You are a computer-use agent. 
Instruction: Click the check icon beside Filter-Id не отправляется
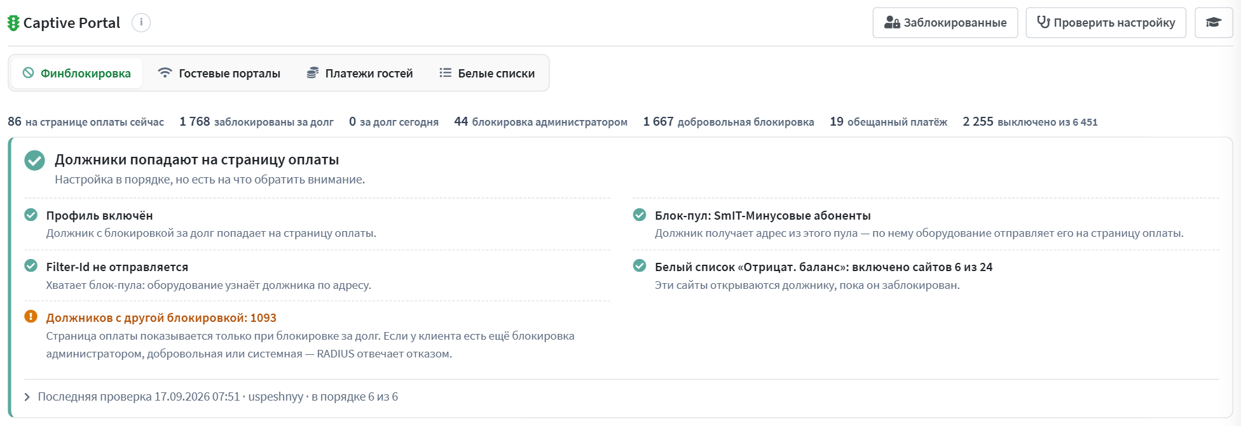click(31, 266)
